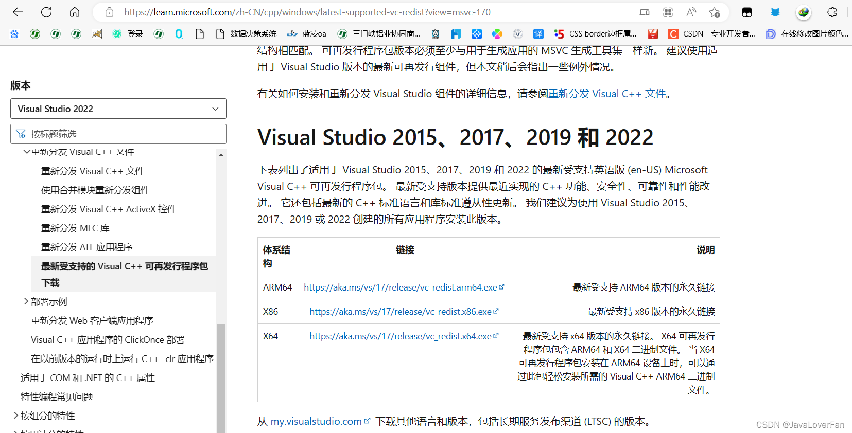
Task: Collapse the parent 重新分发 Visual C++ 文件 chevron
Action: [x=26, y=152]
